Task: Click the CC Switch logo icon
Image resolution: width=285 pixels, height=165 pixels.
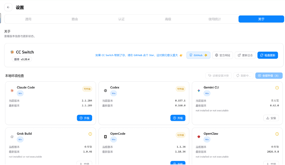Action: tap(12, 52)
